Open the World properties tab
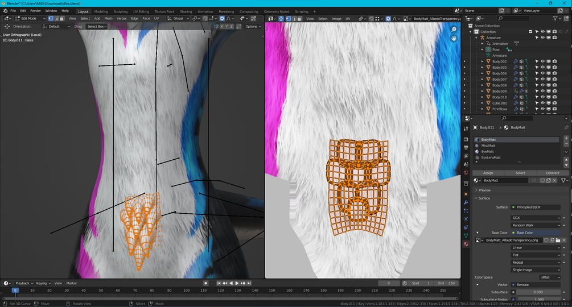 pyautogui.click(x=466, y=173)
